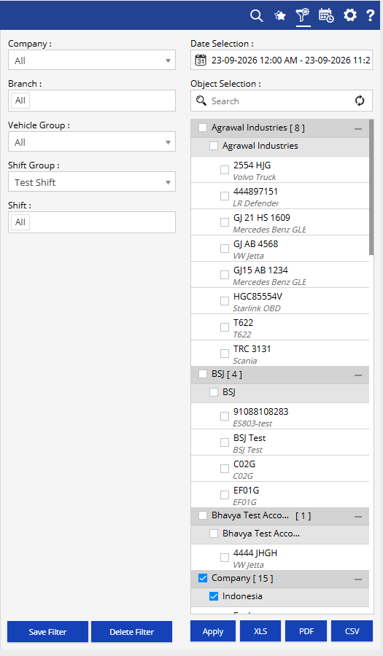This screenshot has height=656, width=383.
Task: Collapse the BSJ [ 4 ] group
Action: tap(358, 375)
